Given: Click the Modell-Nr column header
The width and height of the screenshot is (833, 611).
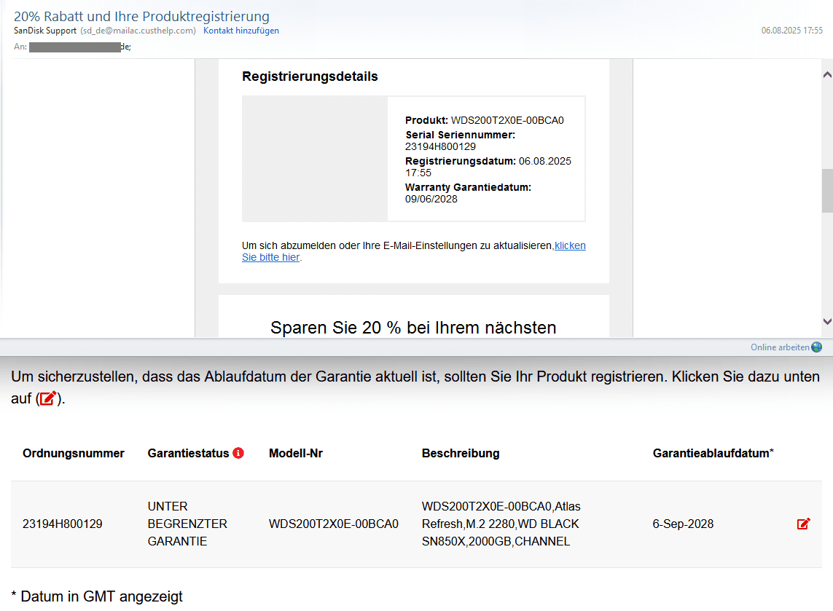Looking at the screenshot, I should pos(295,454).
